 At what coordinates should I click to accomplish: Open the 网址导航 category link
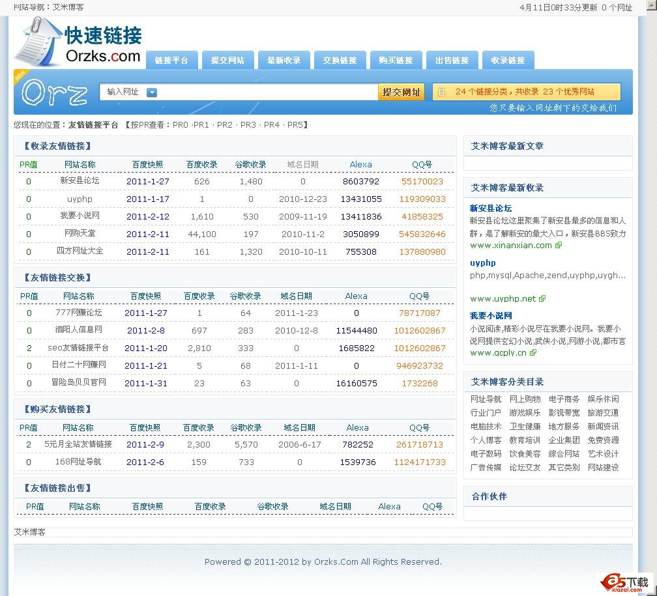click(486, 399)
